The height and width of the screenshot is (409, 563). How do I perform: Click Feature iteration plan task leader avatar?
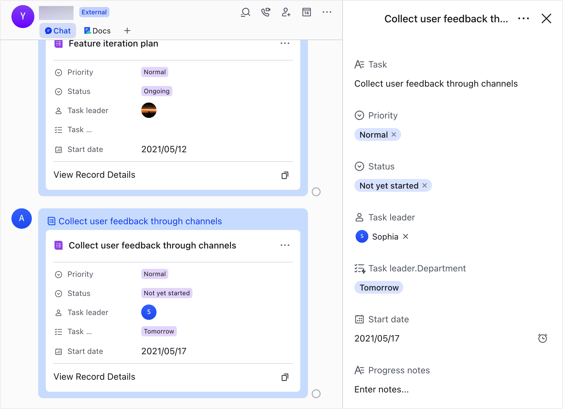point(149,110)
